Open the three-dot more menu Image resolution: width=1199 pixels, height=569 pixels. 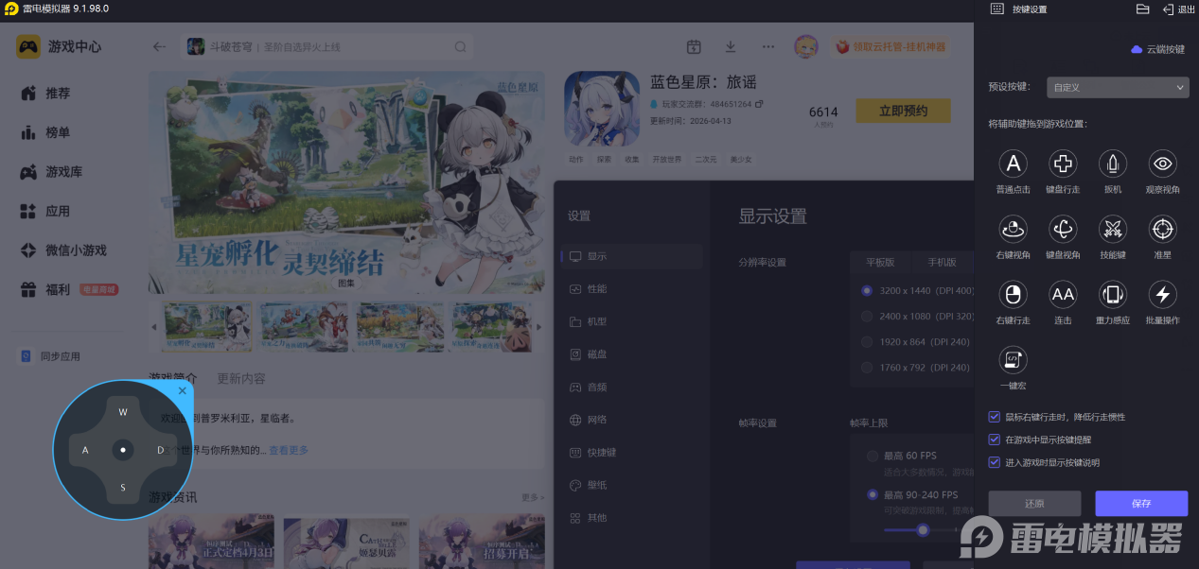pos(767,46)
